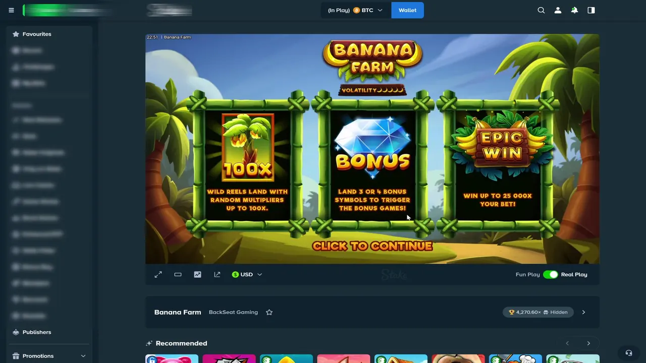646x363 pixels.
Task: Click the 100x wild reels panel
Action: tap(247, 163)
